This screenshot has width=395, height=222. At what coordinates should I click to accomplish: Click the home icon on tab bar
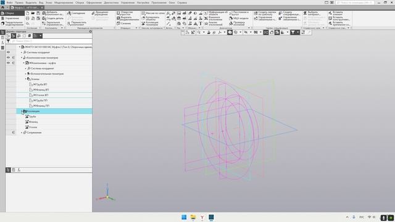(x=2, y=7)
